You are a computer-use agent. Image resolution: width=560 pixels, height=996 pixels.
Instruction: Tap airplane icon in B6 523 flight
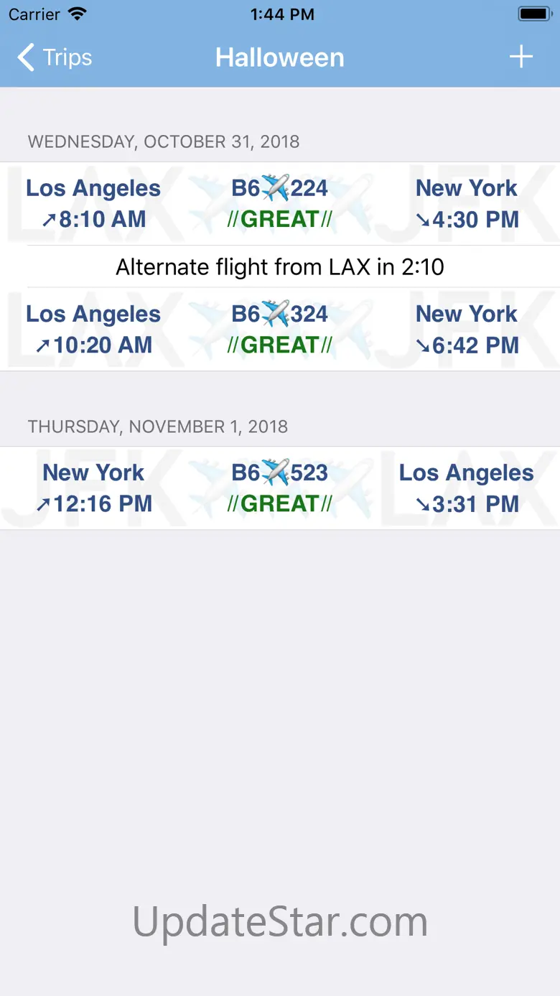pos(275,473)
